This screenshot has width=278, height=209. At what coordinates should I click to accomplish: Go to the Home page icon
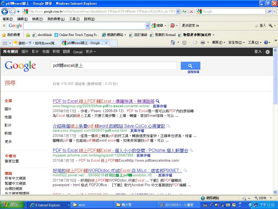(173, 42)
